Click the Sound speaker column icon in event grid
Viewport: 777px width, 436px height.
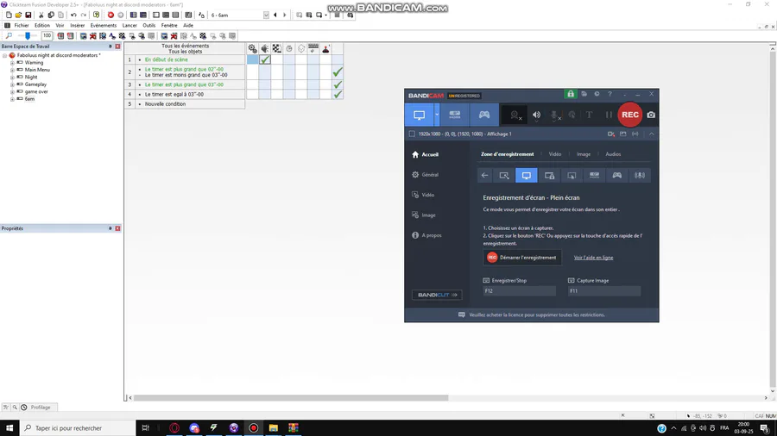pos(265,48)
